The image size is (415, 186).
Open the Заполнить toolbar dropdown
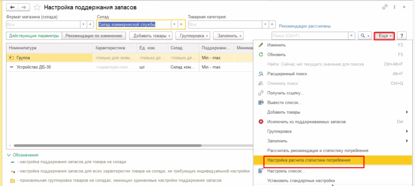pyautogui.click(x=228, y=36)
